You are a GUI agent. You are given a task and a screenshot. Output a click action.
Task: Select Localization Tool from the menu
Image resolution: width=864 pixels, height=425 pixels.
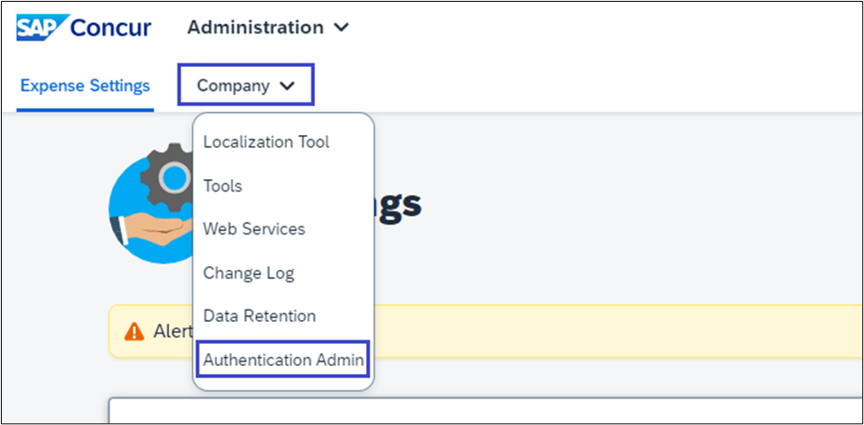pyautogui.click(x=266, y=142)
